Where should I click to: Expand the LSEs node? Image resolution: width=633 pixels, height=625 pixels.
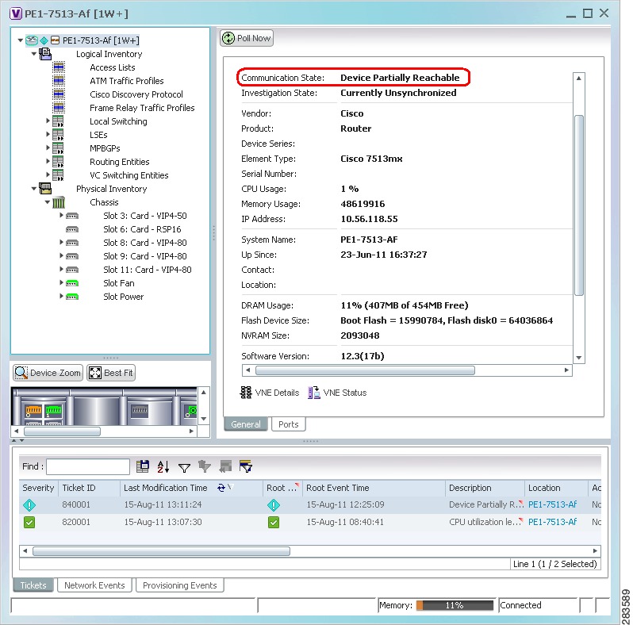[48, 134]
